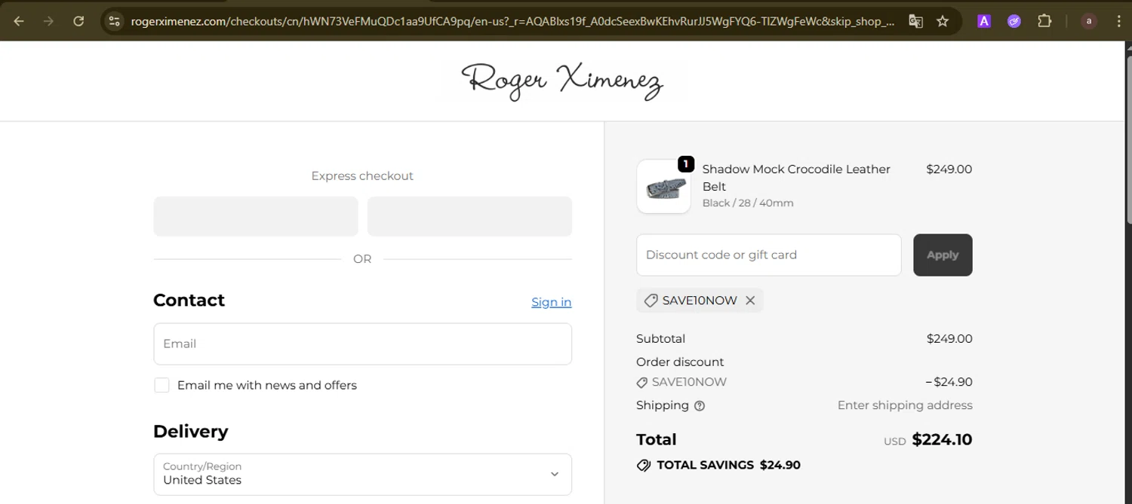
Task: Open the purple A extension icon
Action: pos(984,21)
